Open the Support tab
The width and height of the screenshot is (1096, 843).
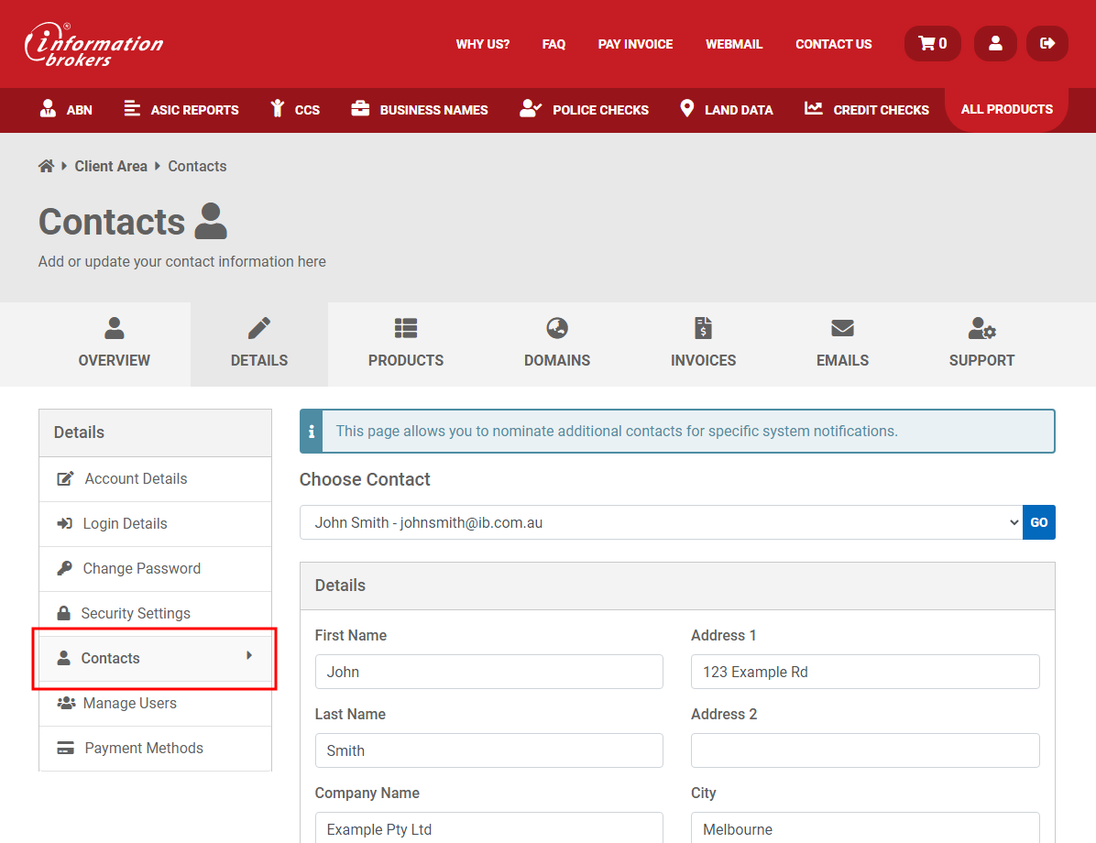[x=981, y=344]
